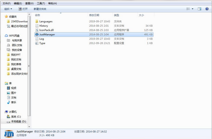This screenshot has height=139, width=212.
Task: Open 最近访问的位置 in sidebar
Action: tap(17, 26)
